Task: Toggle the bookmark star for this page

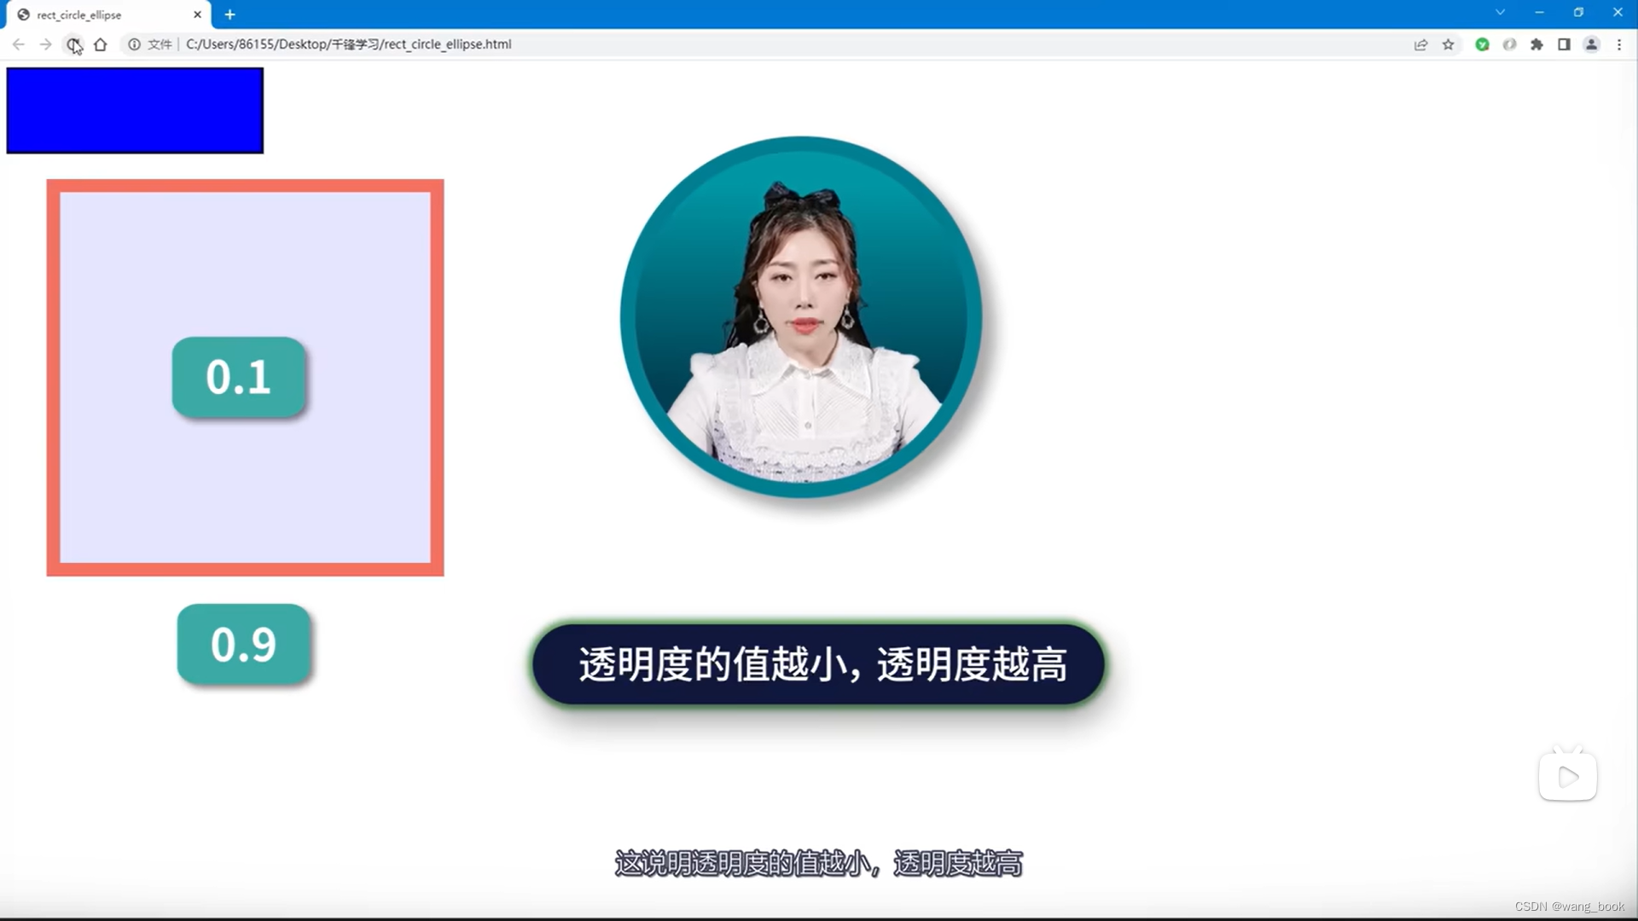Action: [x=1449, y=44]
